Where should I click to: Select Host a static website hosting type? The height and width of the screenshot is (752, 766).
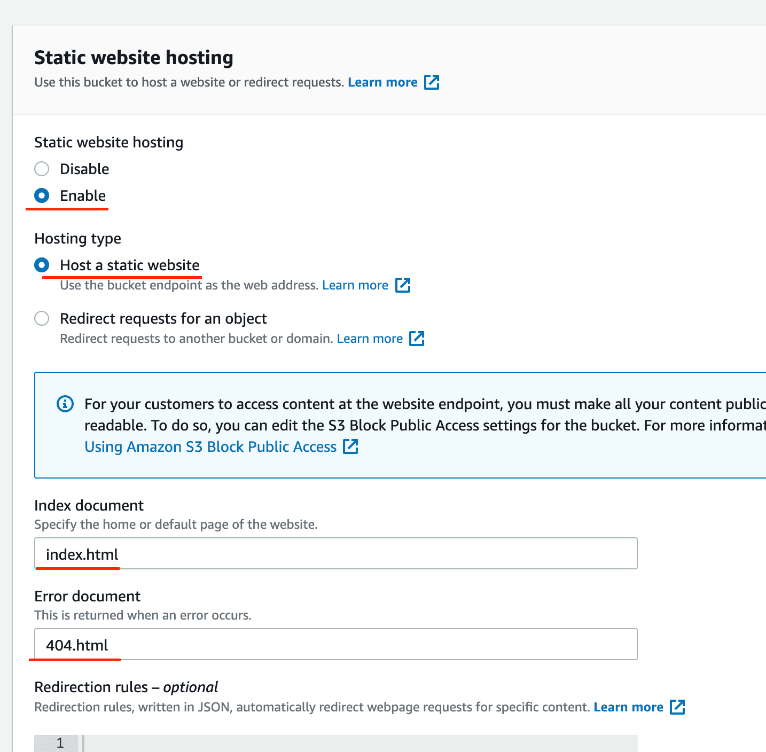click(x=41, y=264)
